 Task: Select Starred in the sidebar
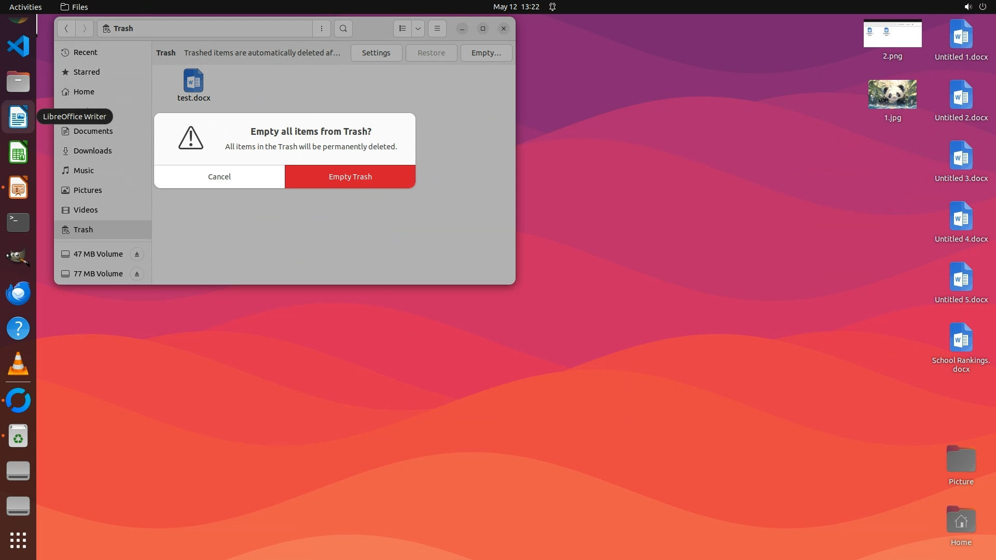point(87,72)
